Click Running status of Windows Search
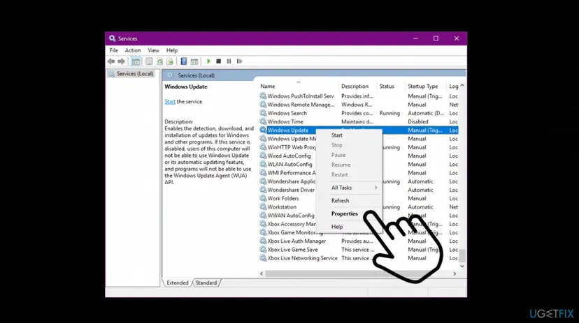Viewport: 579px width, 323px height. 389,113
